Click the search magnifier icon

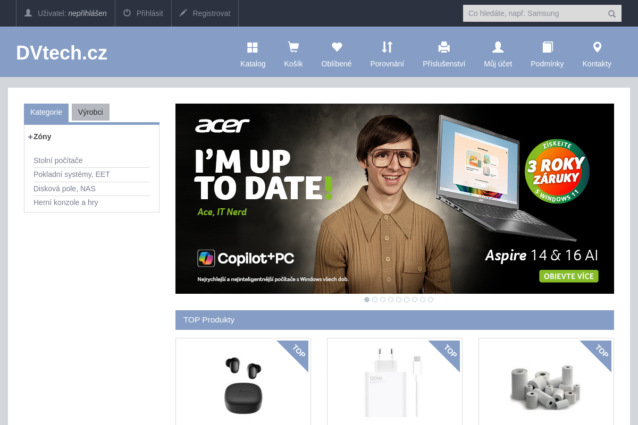click(612, 14)
